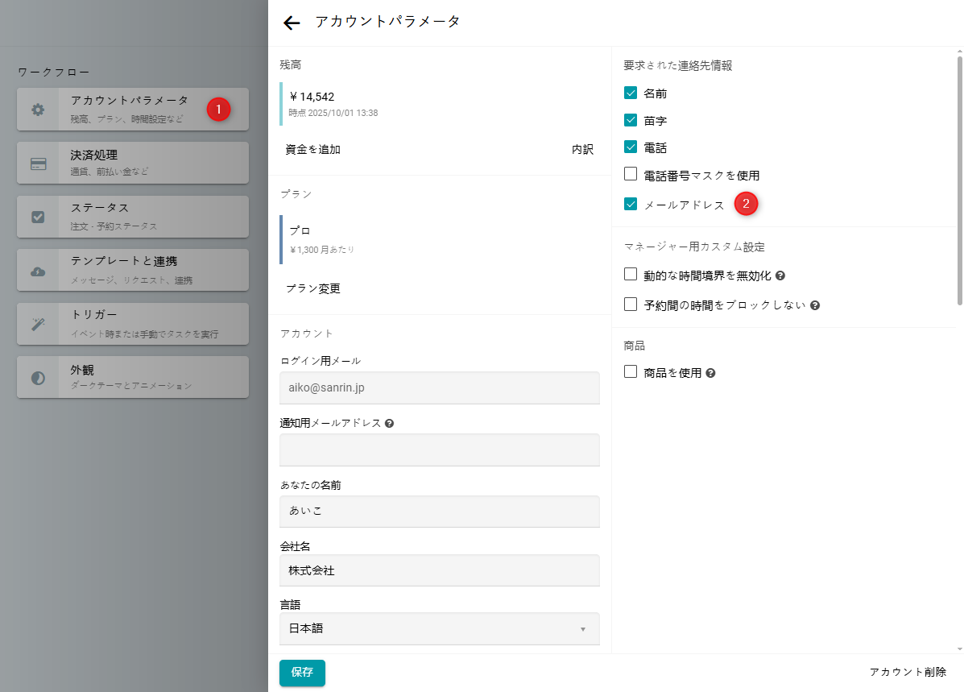
Task: Click the 時点 2025/10/01 13:38 timestamp
Action: tap(333, 113)
